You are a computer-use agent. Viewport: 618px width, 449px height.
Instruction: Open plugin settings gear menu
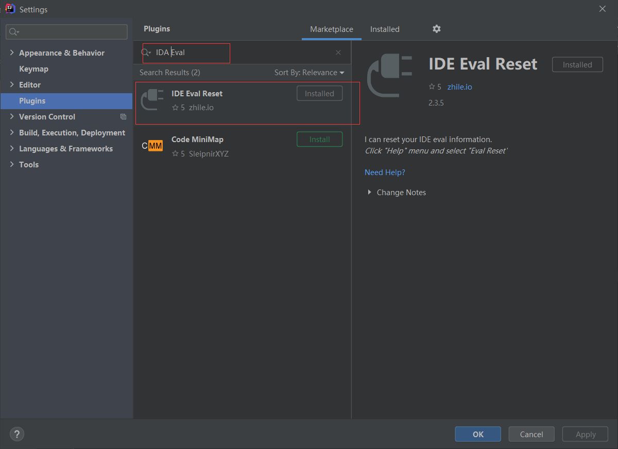(x=437, y=29)
